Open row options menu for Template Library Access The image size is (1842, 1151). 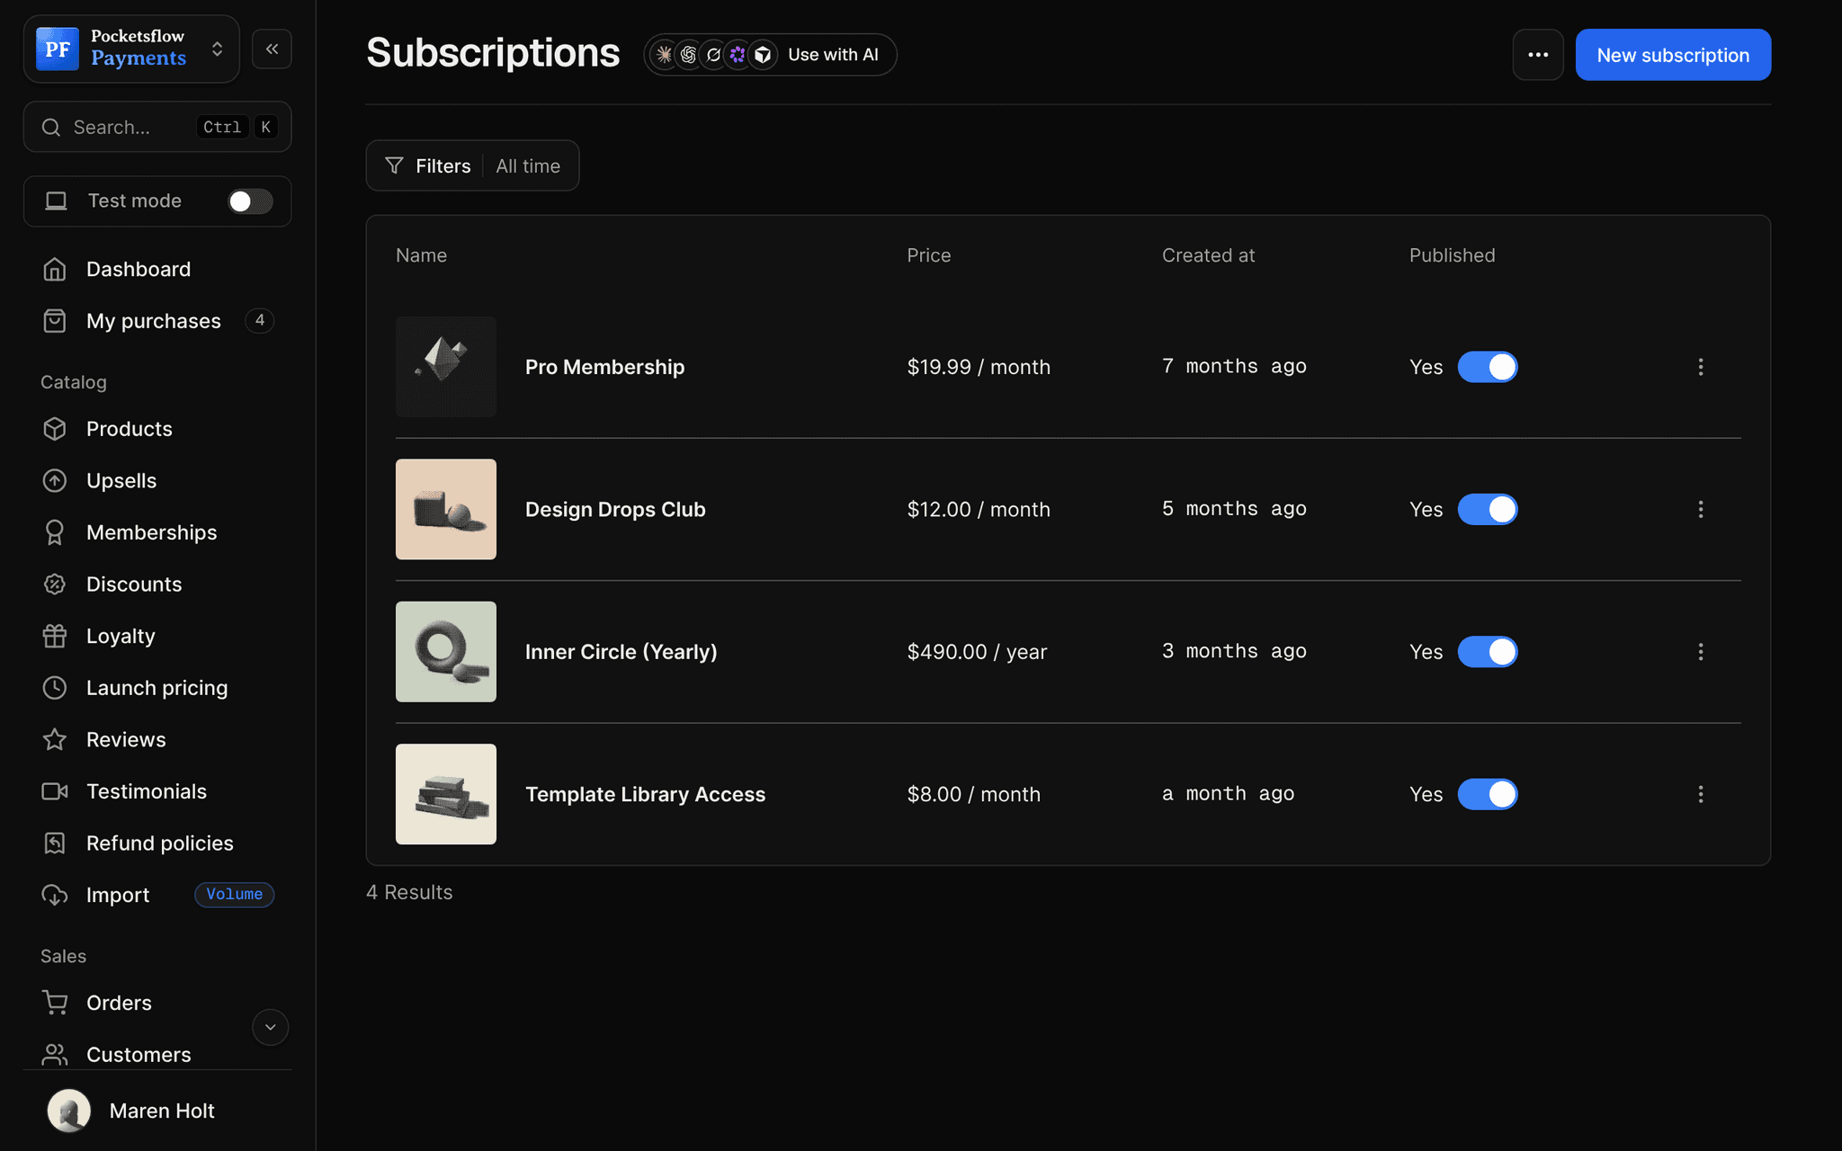(x=1700, y=794)
